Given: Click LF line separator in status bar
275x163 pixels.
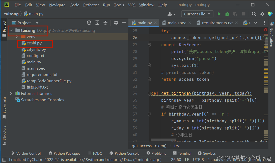Looking at the screenshot, I should click(x=187, y=160).
